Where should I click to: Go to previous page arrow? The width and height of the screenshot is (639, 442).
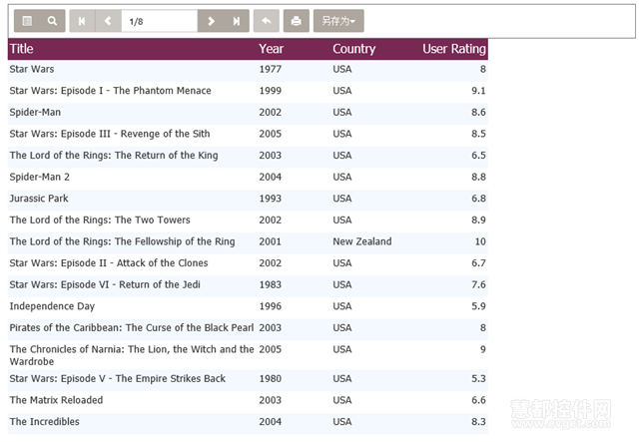(x=108, y=21)
